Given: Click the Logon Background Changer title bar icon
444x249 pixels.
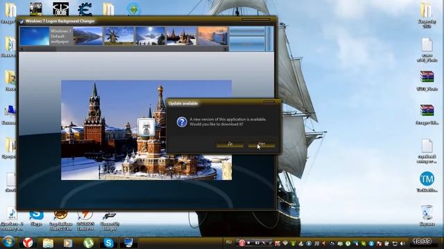Looking at the screenshot, I should click(x=22, y=21).
